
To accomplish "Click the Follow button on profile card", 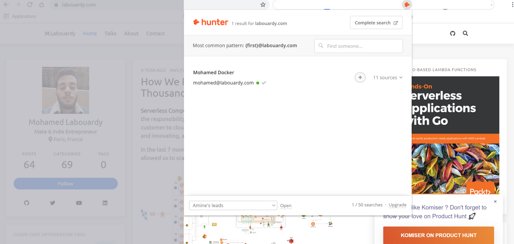I will pos(66,184).
